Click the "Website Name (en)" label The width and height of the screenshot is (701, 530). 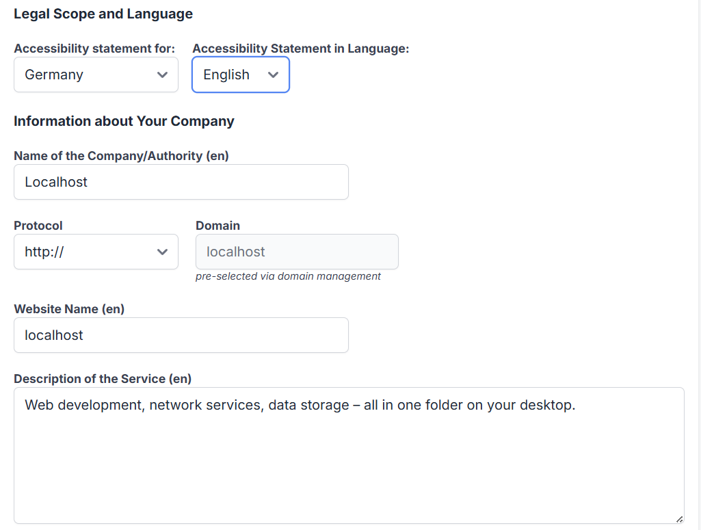pos(69,309)
